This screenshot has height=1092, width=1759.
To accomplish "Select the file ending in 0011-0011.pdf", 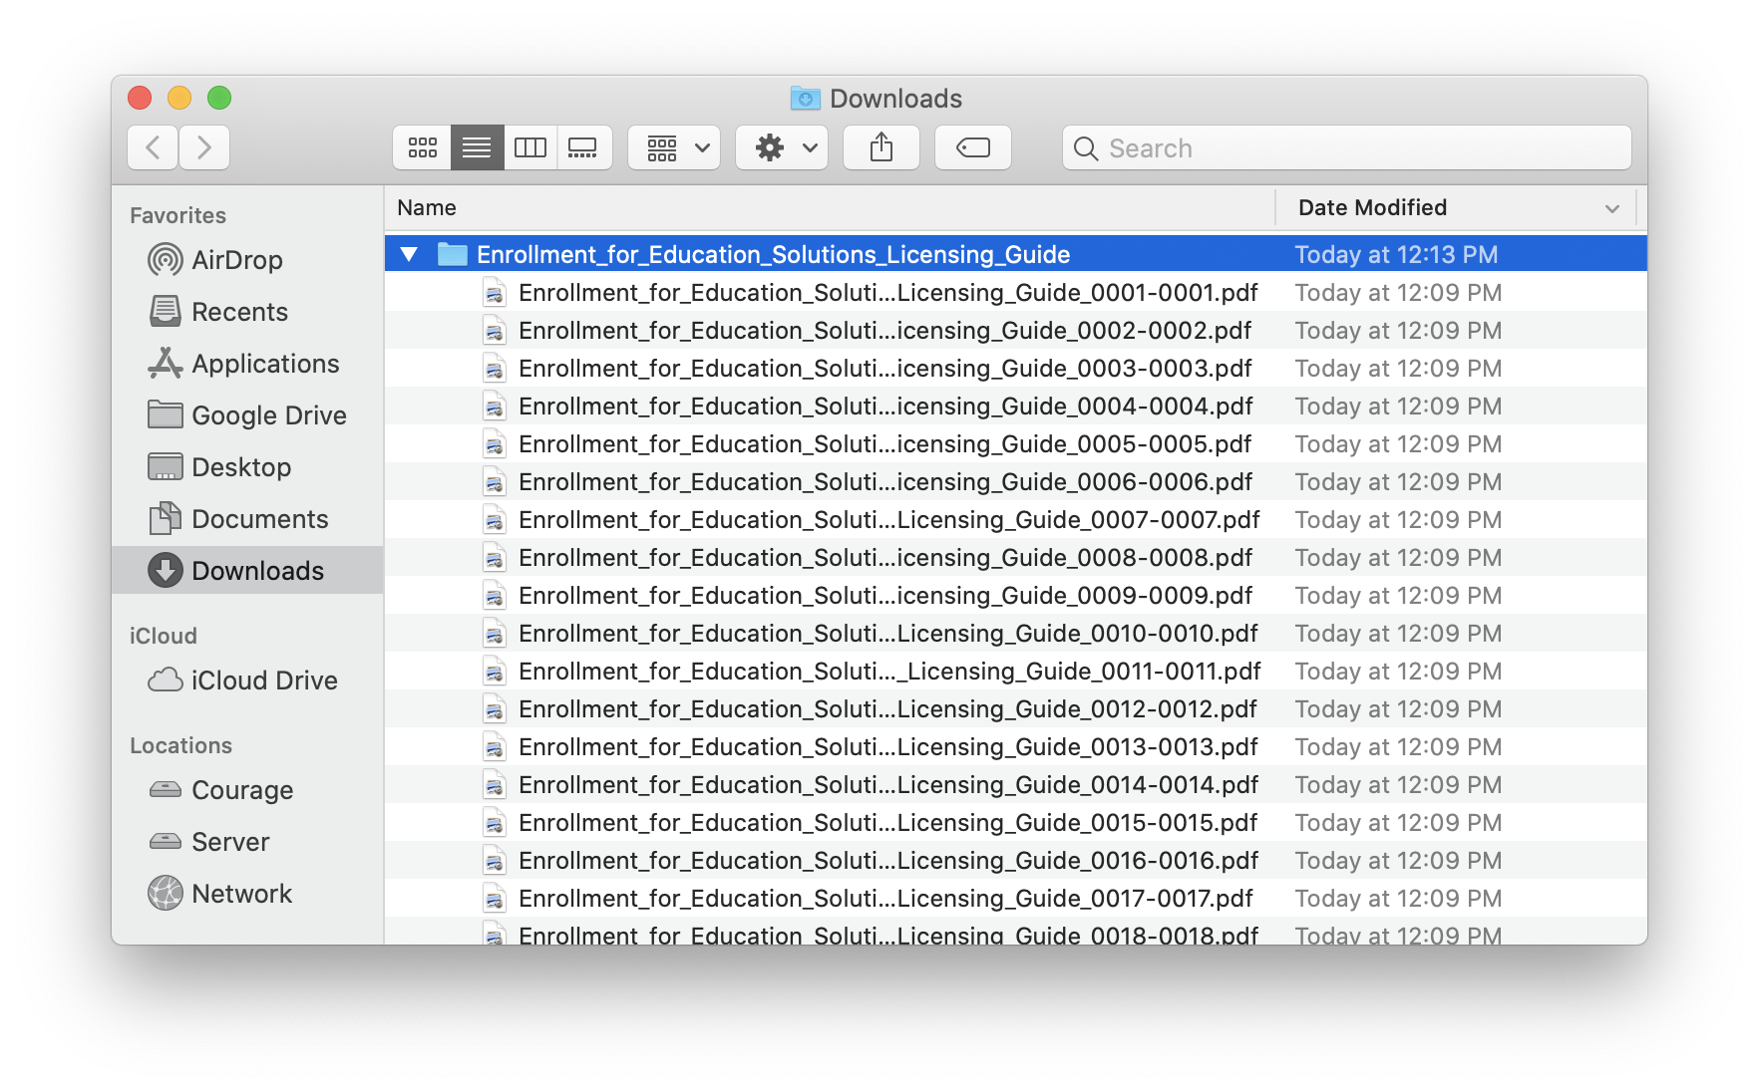I will [x=1015, y=672].
